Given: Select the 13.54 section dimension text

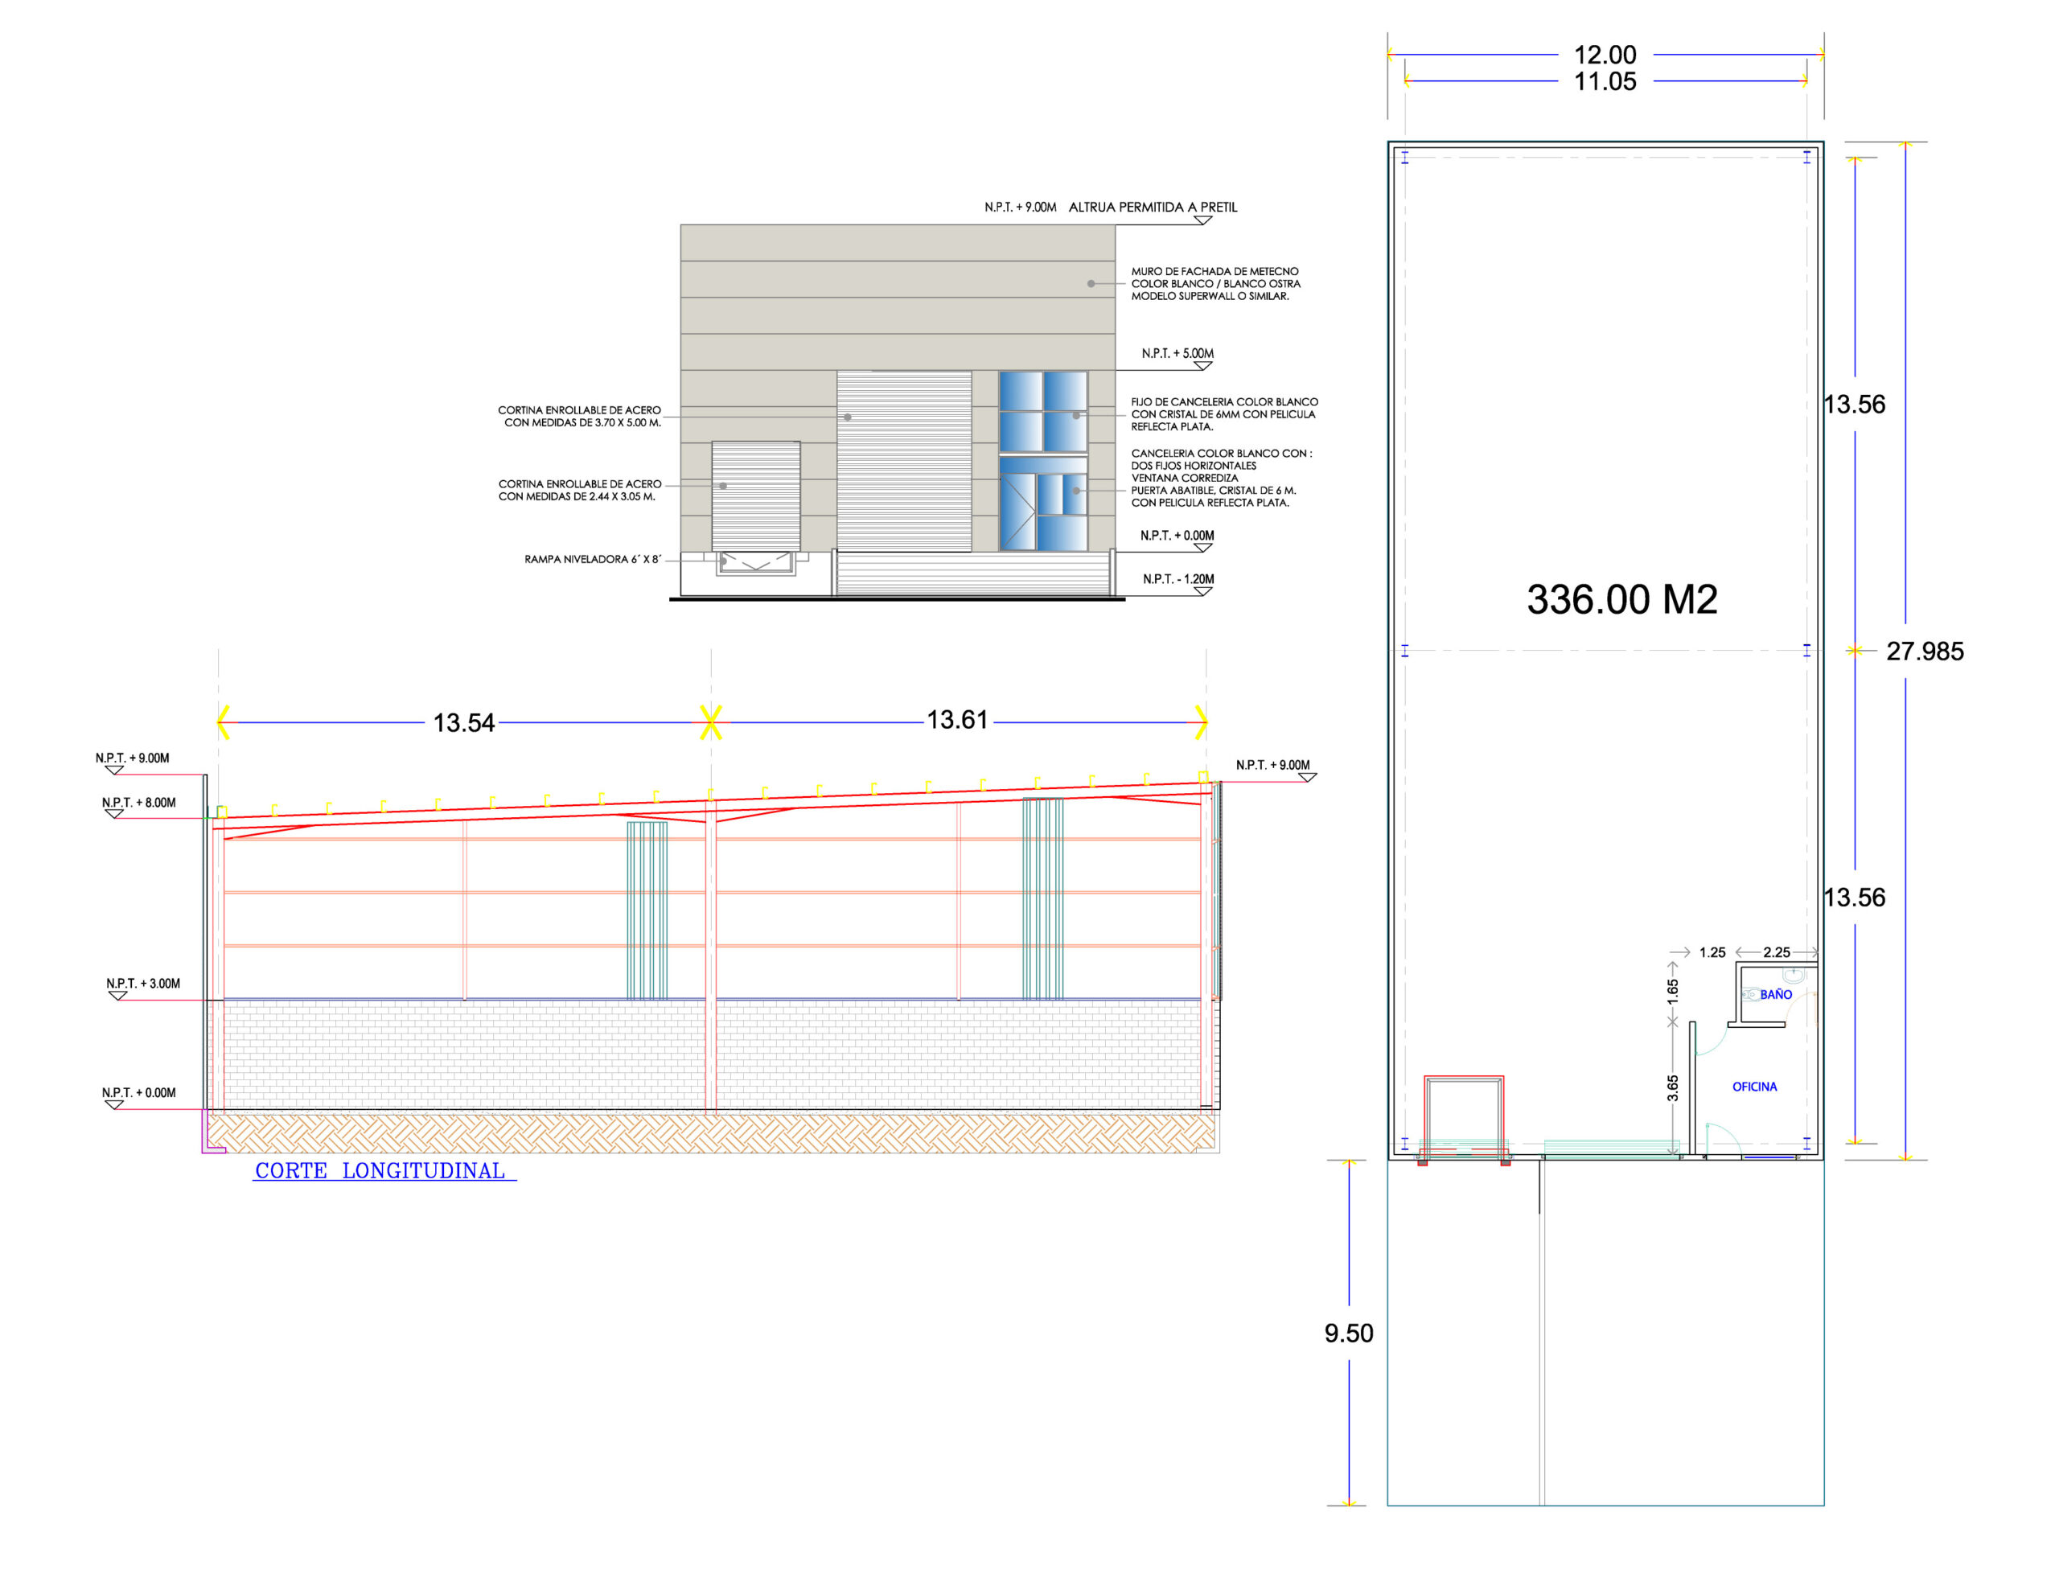Looking at the screenshot, I should point(463,722).
